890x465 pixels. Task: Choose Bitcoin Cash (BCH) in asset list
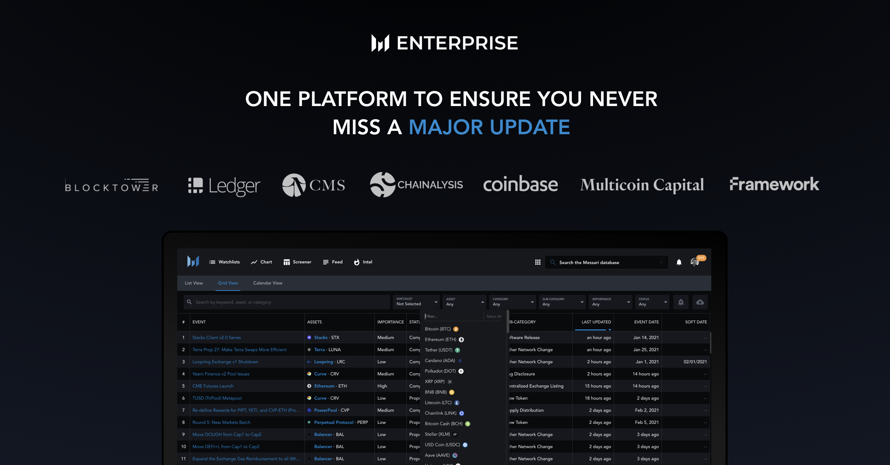[447, 423]
